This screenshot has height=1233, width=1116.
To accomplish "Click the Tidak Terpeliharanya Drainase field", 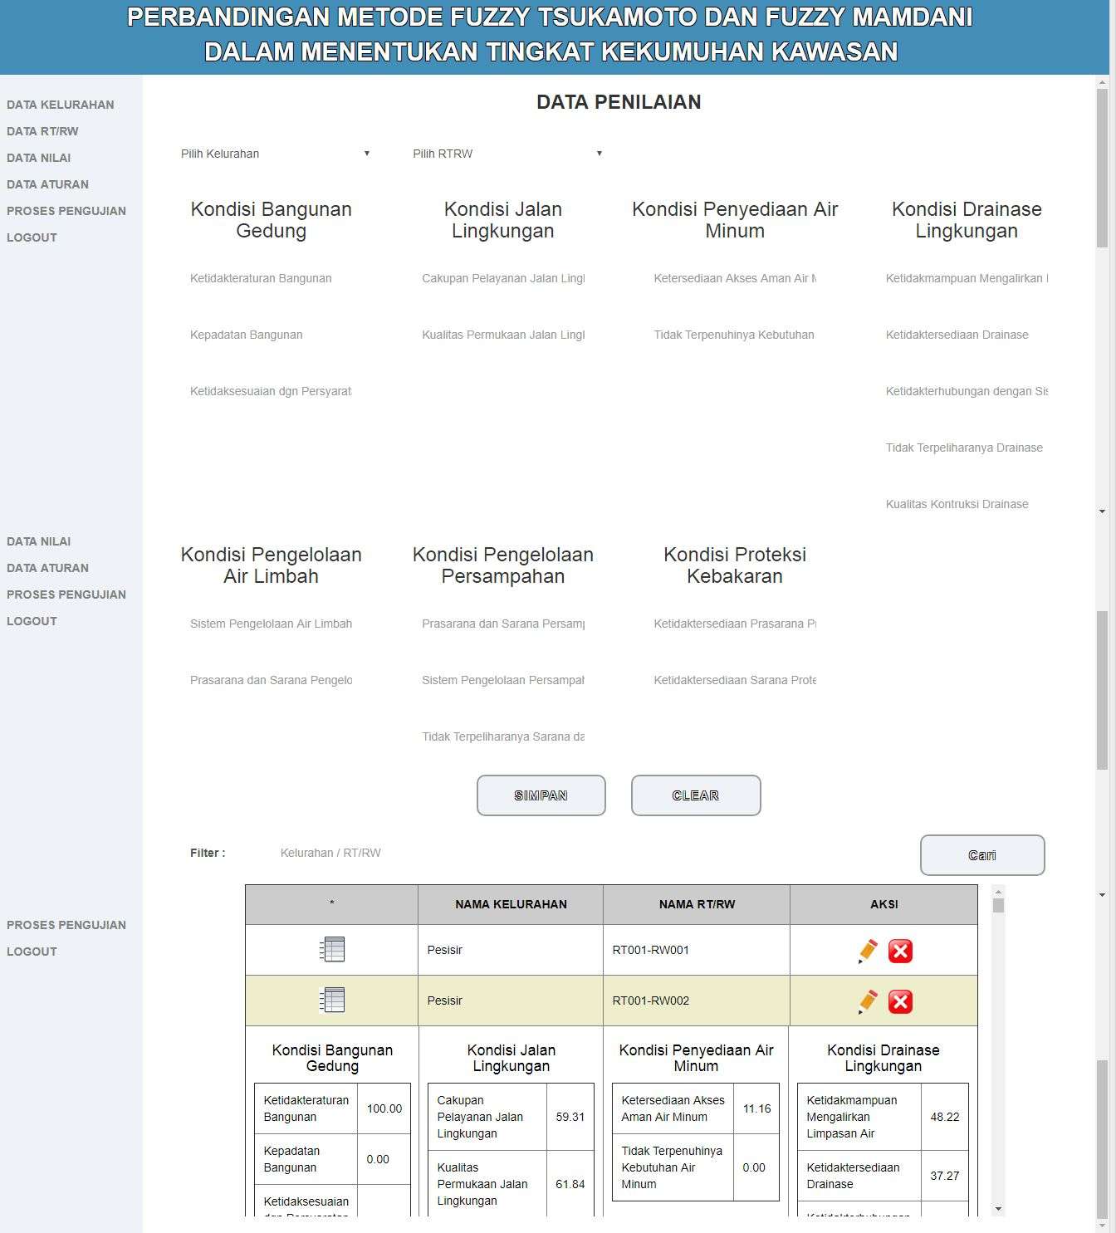I will coord(966,448).
